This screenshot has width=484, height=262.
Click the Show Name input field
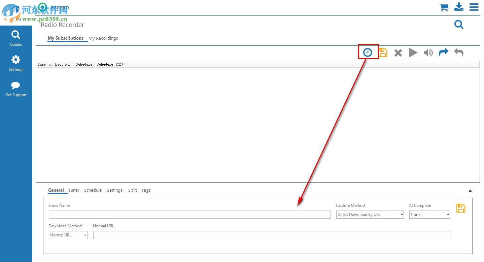pyautogui.click(x=190, y=215)
